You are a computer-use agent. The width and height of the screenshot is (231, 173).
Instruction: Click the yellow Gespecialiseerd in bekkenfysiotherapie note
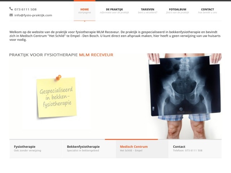[x=56, y=97]
